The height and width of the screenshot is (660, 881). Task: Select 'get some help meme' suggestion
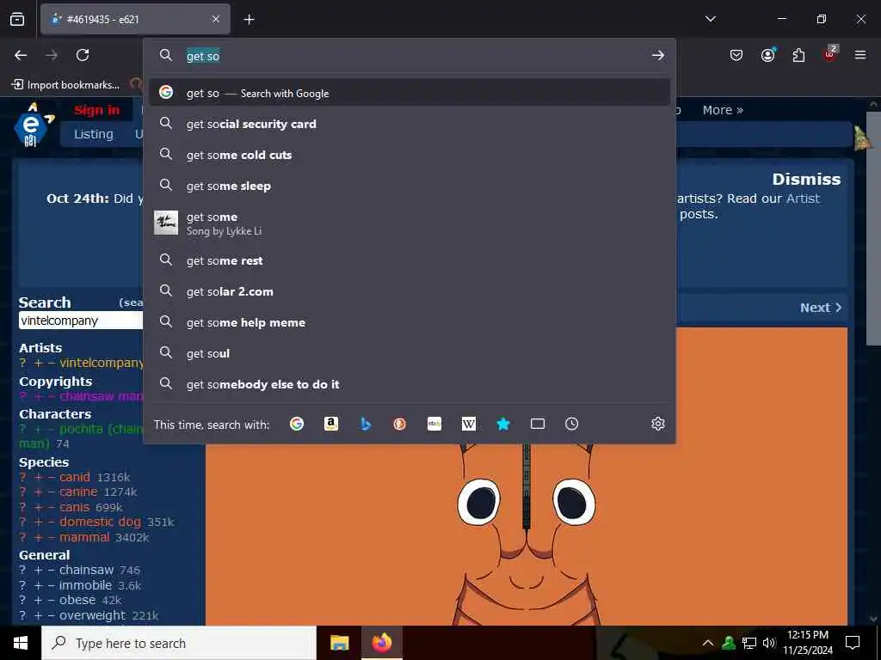pyautogui.click(x=410, y=322)
